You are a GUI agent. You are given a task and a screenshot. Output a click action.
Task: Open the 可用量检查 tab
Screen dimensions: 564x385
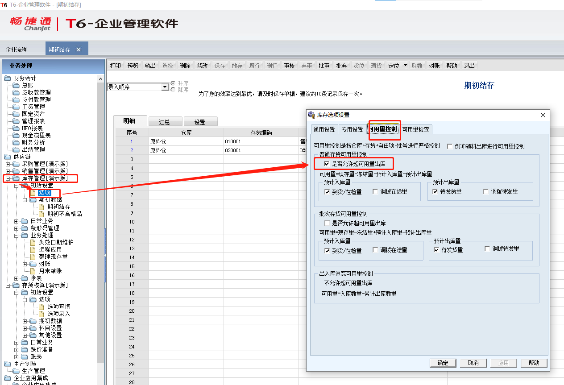(415, 129)
